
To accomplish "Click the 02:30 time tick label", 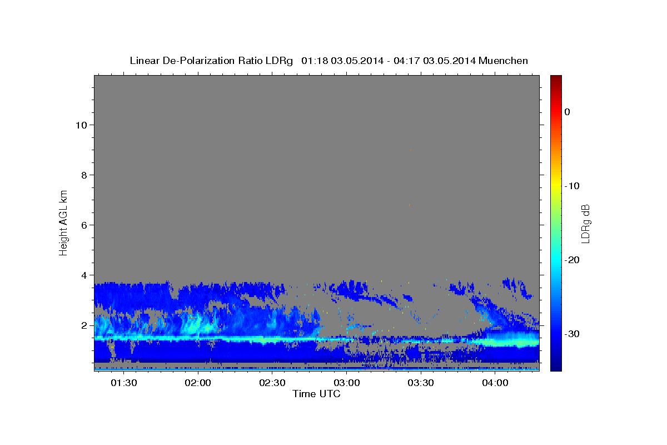I will click(272, 383).
